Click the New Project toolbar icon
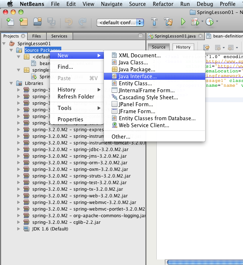This screenshot has height=265, width=243. point(23,22)
